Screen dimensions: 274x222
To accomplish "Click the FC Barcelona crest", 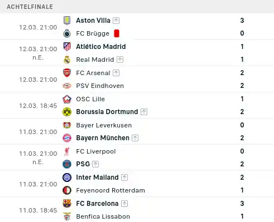I will coord(67,204).
